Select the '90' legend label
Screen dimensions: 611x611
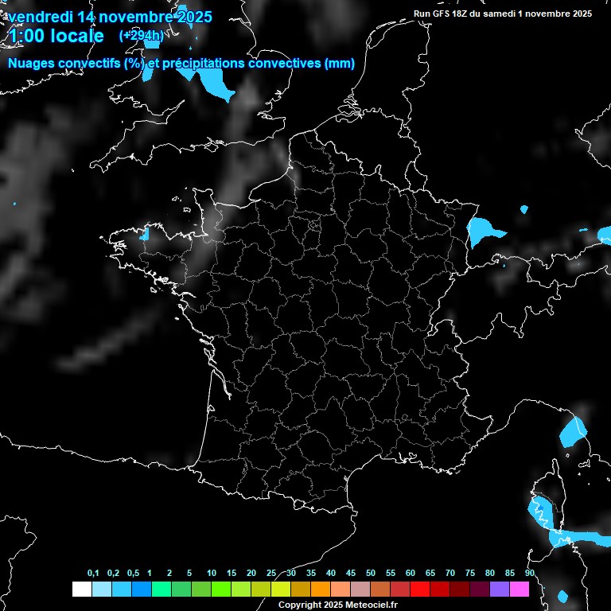click(x=530, y=573)
